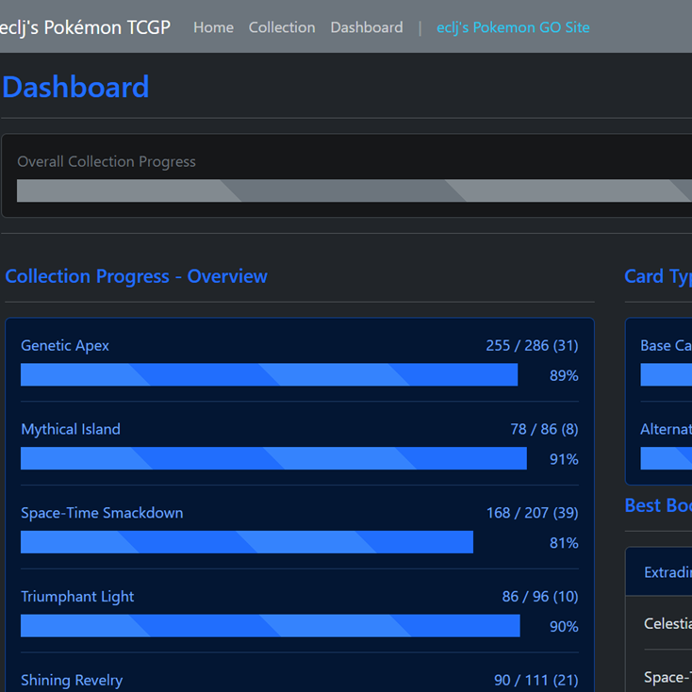Click the 90 / 111 (21) count
This screenshot has height=692, width=692.
coord(536,681)
